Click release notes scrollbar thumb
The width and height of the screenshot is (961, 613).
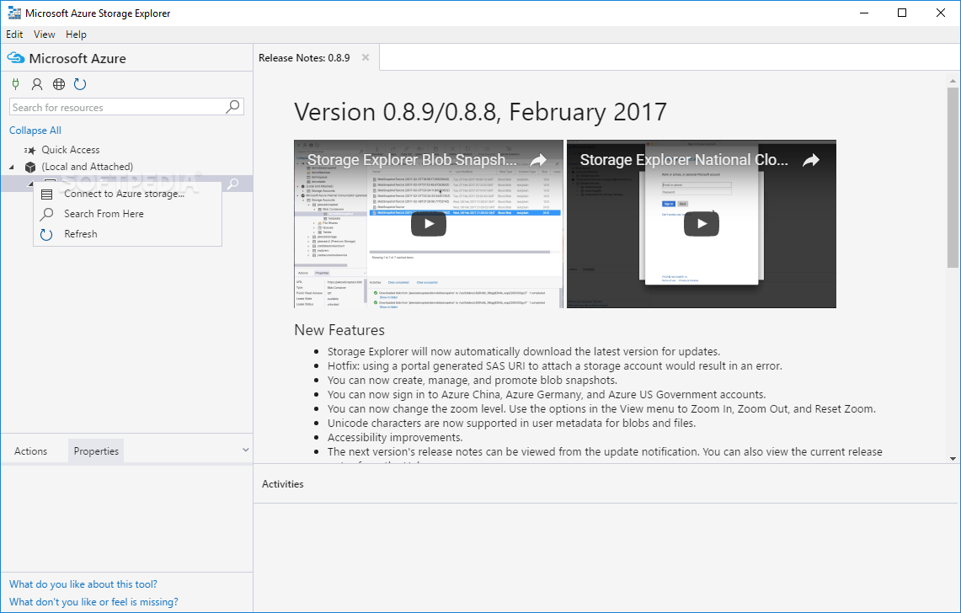[953, 178]
